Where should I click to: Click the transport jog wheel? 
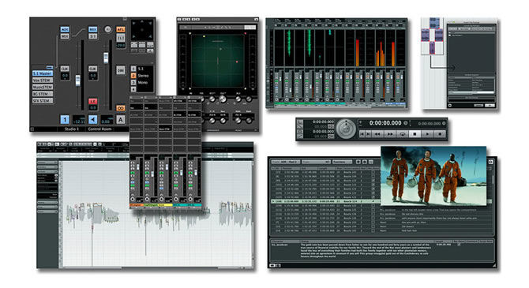click(x=346, y=129)
